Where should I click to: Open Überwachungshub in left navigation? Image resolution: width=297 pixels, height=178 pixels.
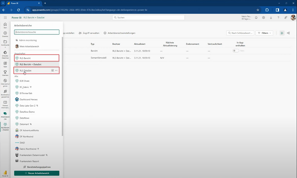[x=5, y=83]
